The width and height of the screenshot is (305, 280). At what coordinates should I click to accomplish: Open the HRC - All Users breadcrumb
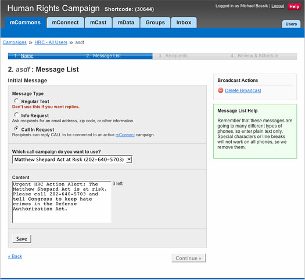coord(51,42)
